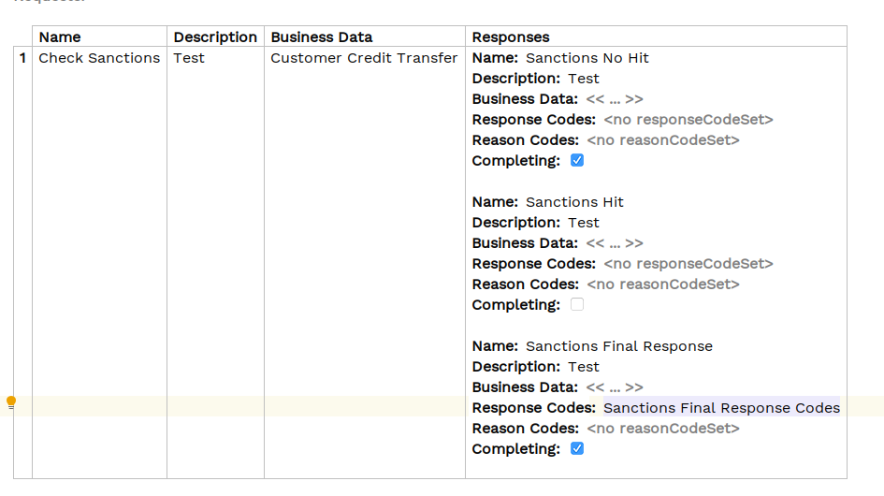Image resolution: width=884 pixels, height=496 pixels.
Task: Set Response Codes for Sanctions No Hit
Action: pos(688,120)
